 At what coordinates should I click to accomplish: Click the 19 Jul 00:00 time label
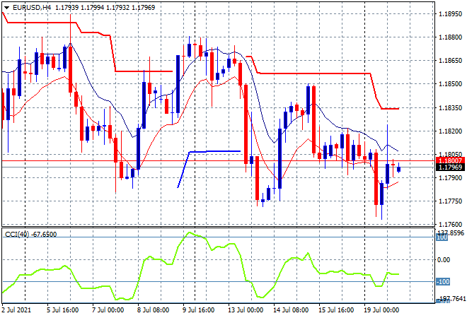(x=381, y=310)
